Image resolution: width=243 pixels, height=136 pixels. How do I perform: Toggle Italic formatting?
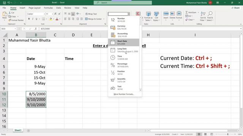(33, 19)
